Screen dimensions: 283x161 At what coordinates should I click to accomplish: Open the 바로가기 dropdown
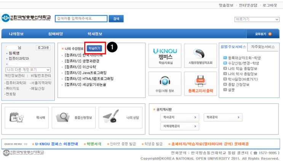[257, 19]
